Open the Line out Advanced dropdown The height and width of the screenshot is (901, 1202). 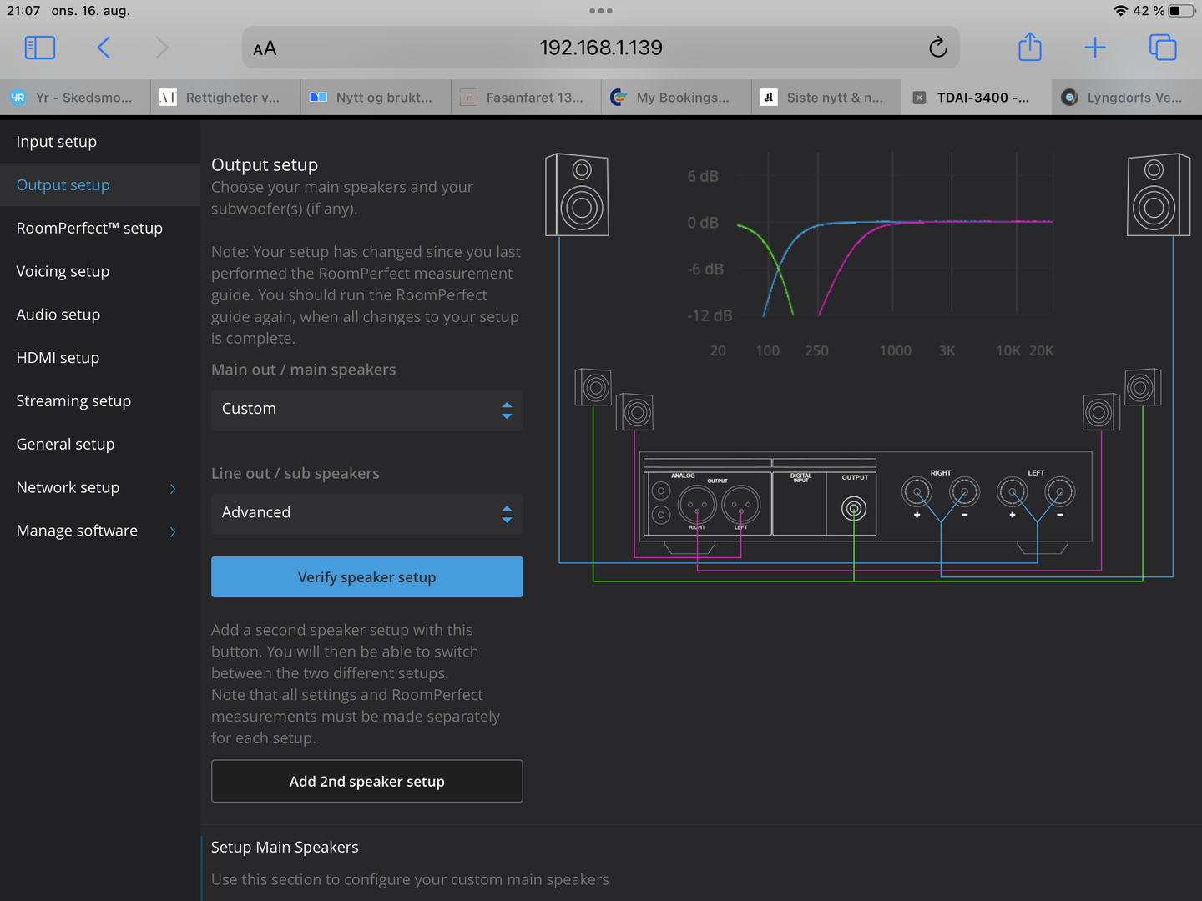[367, 513]
